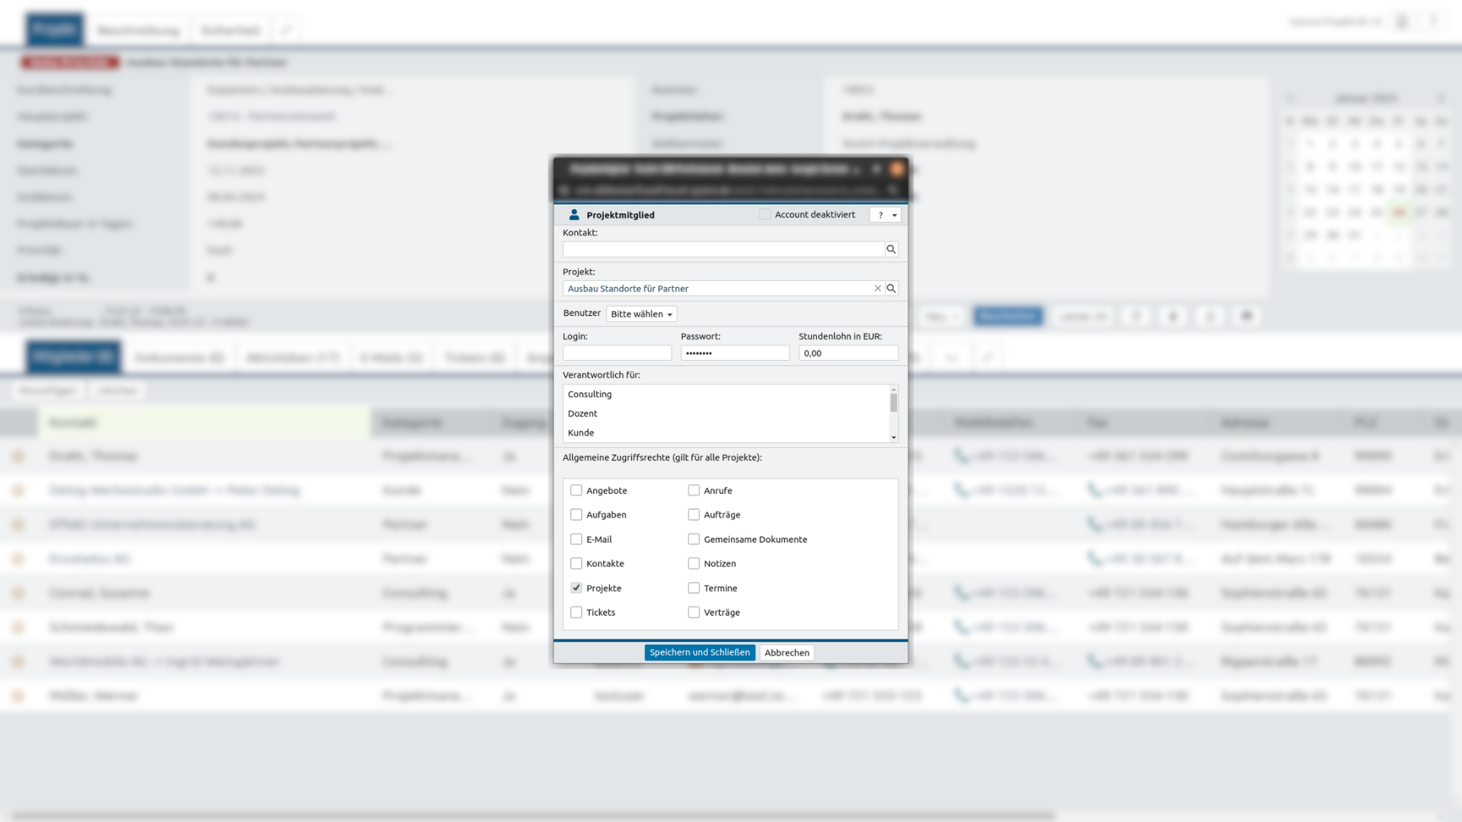Enable the Tickets access right
Image resolution: width=1462 pixels, height=822 pixels.
coord(576,612)
